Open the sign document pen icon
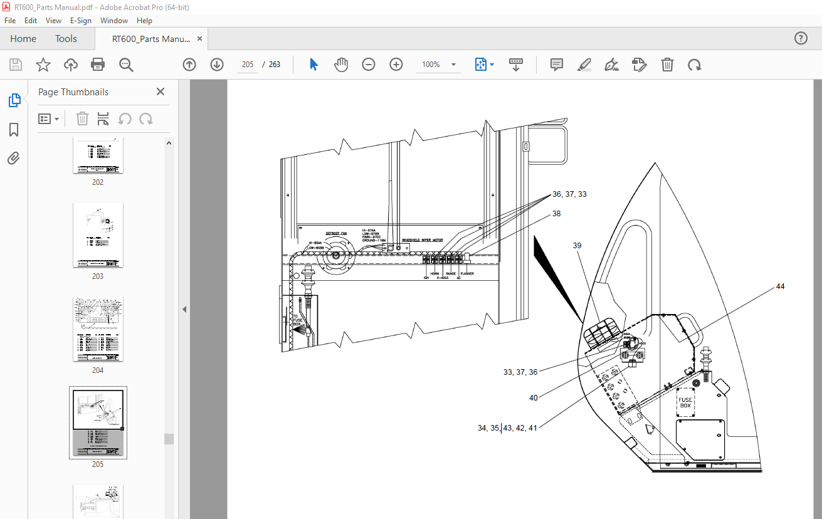 point(612,65)
